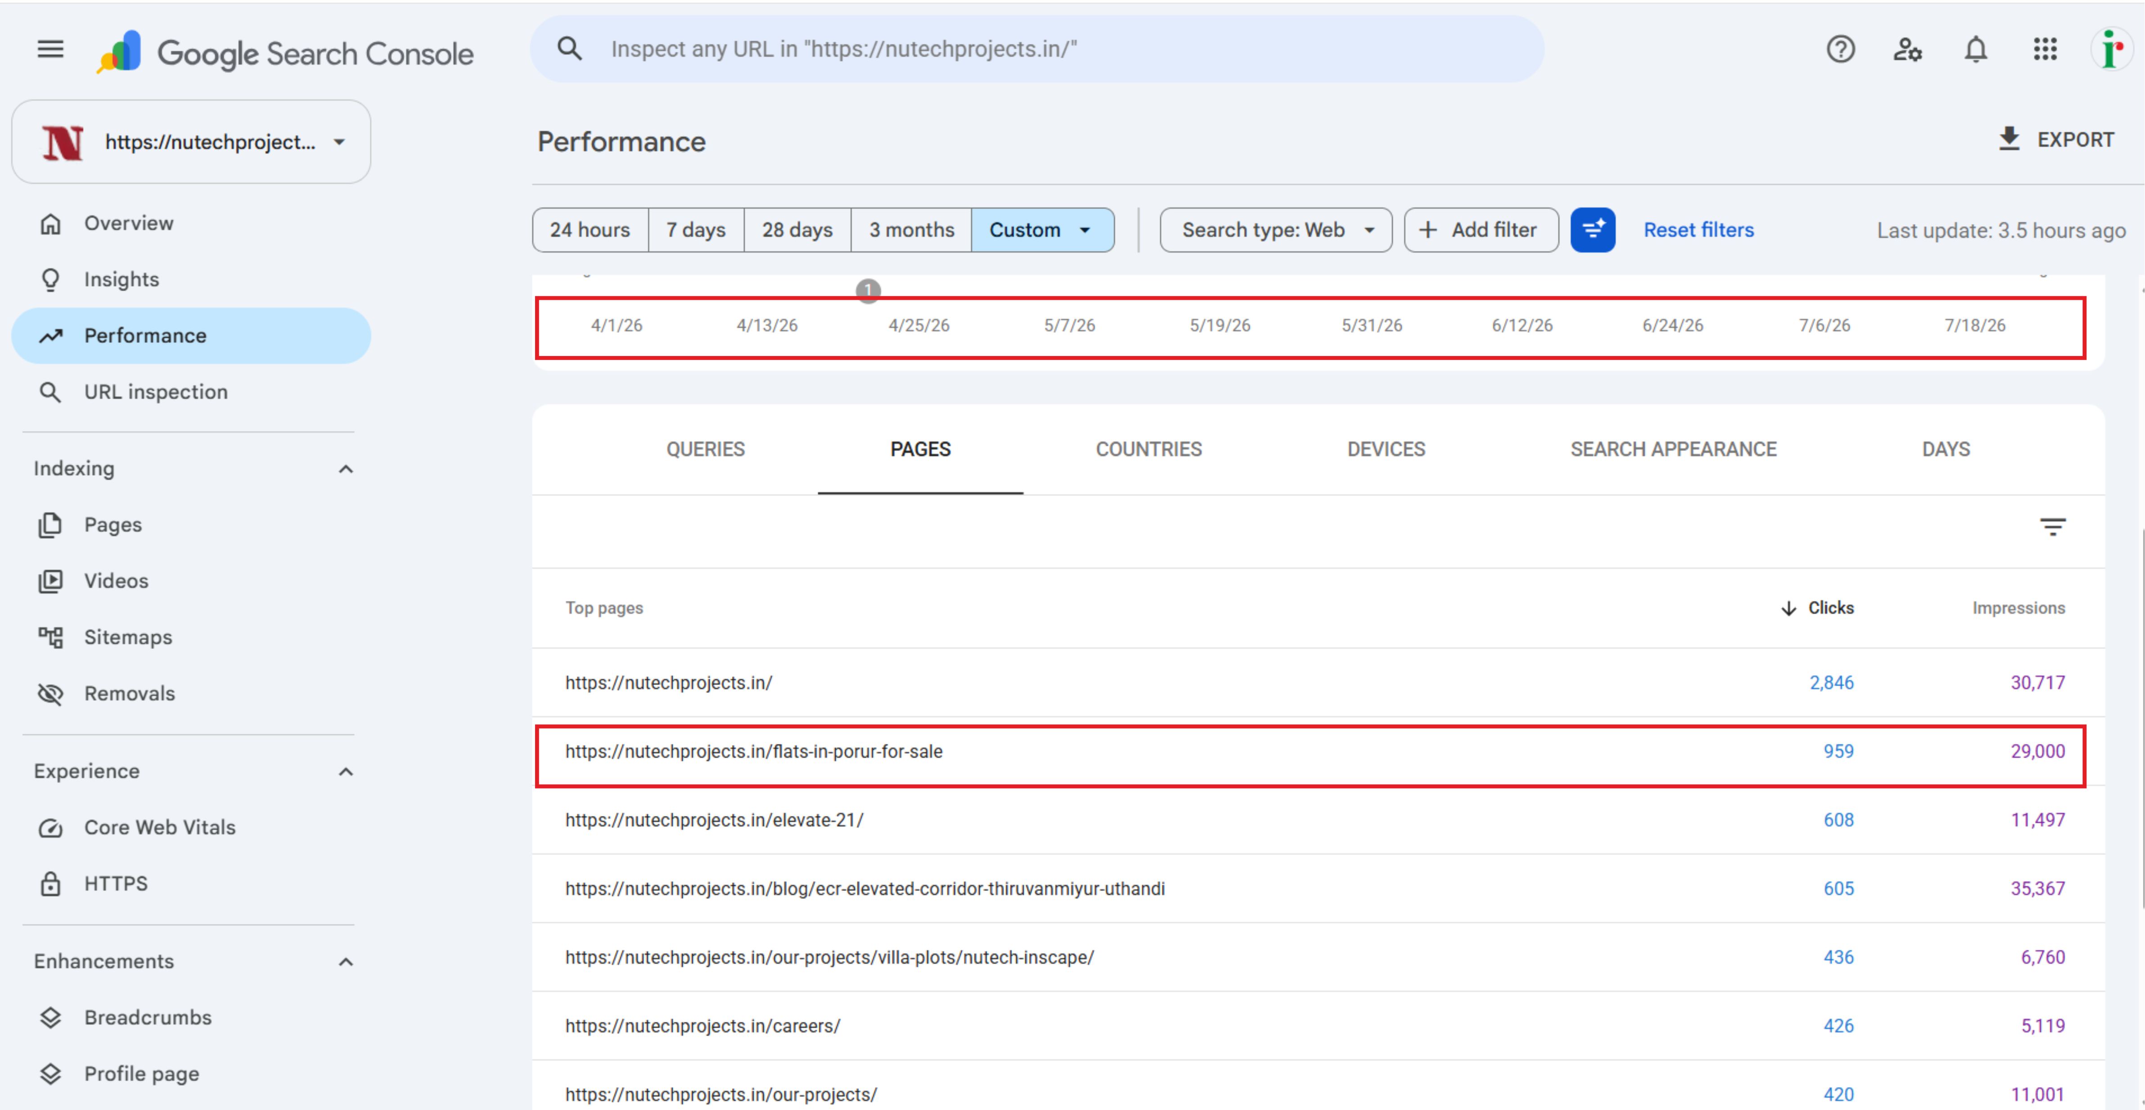
Task: Open the Overview sidebar item
Action: (x=191, y=223)
